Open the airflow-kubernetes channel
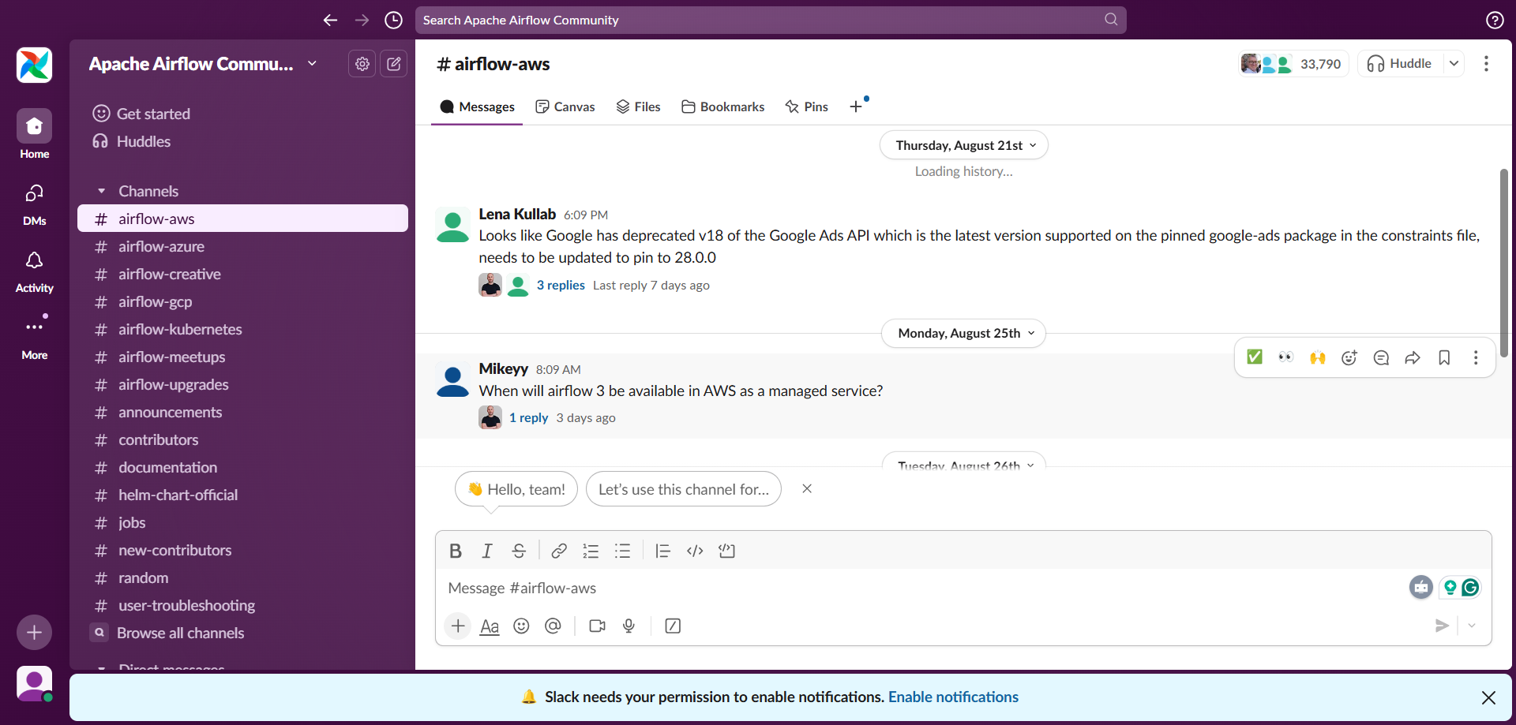Image resolution: width=1516 pixels, height=725 pixels. coord(242,329)
